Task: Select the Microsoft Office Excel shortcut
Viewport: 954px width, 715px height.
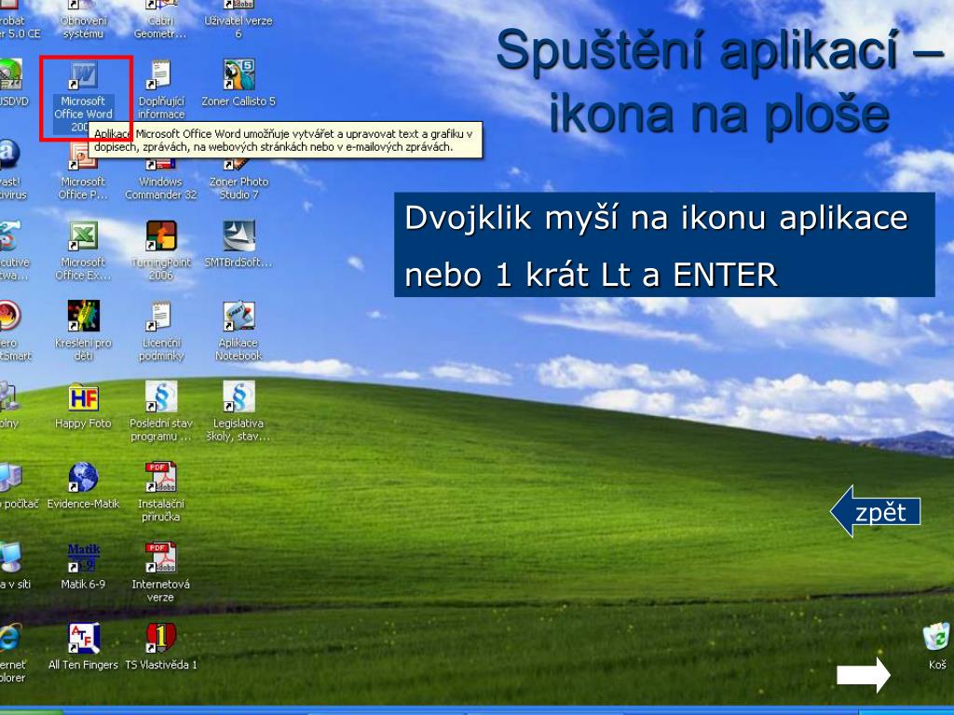Action: coord(83,236)
